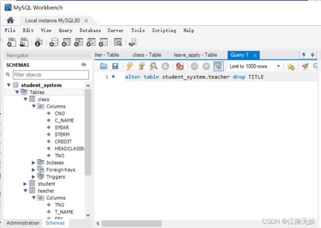
Task: Close the Query 1 tab
Action: [255, 55]
